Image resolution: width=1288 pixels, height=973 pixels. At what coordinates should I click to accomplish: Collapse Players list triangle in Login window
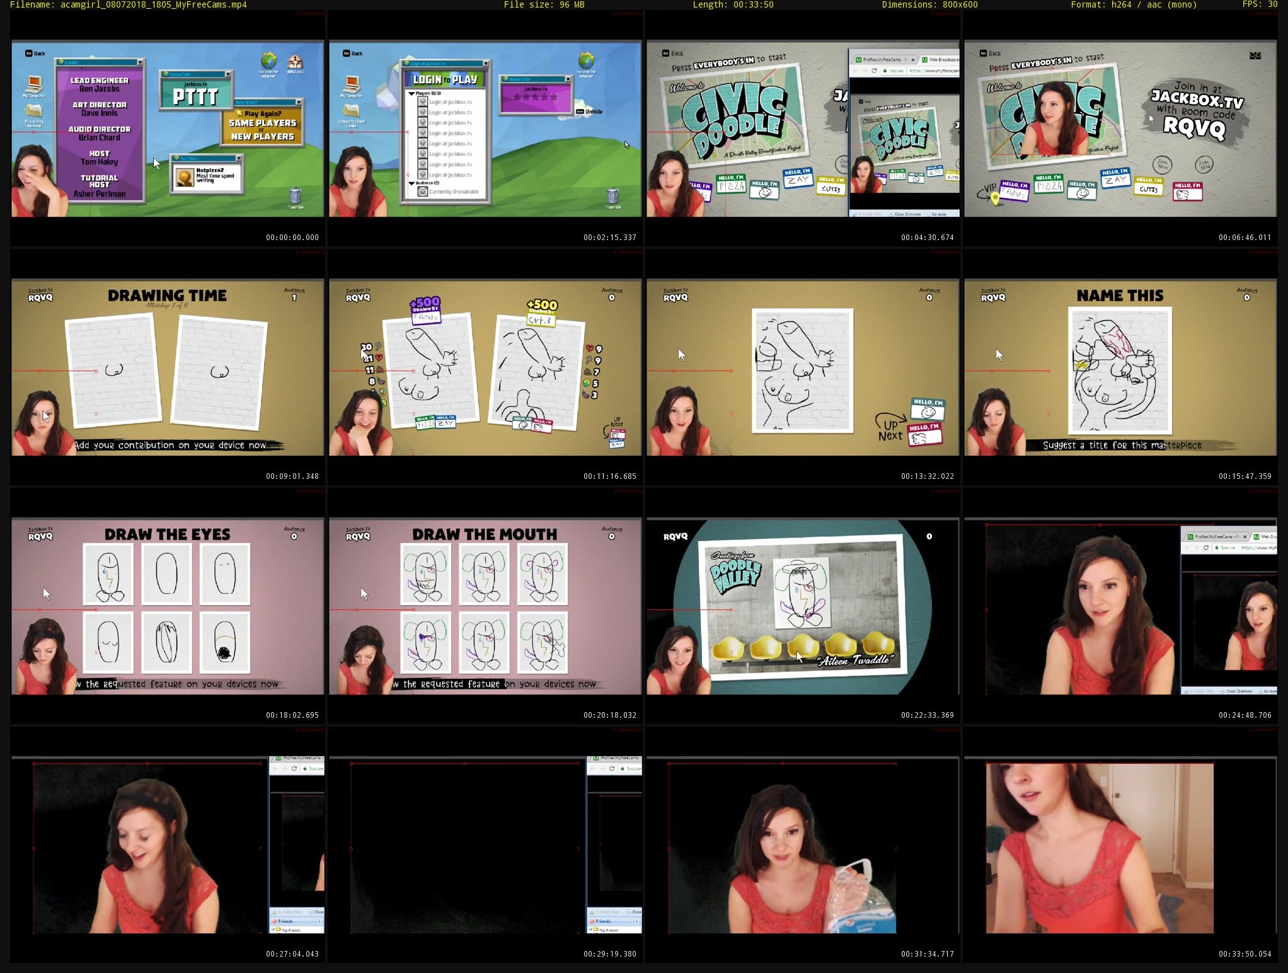pos(411,93)
